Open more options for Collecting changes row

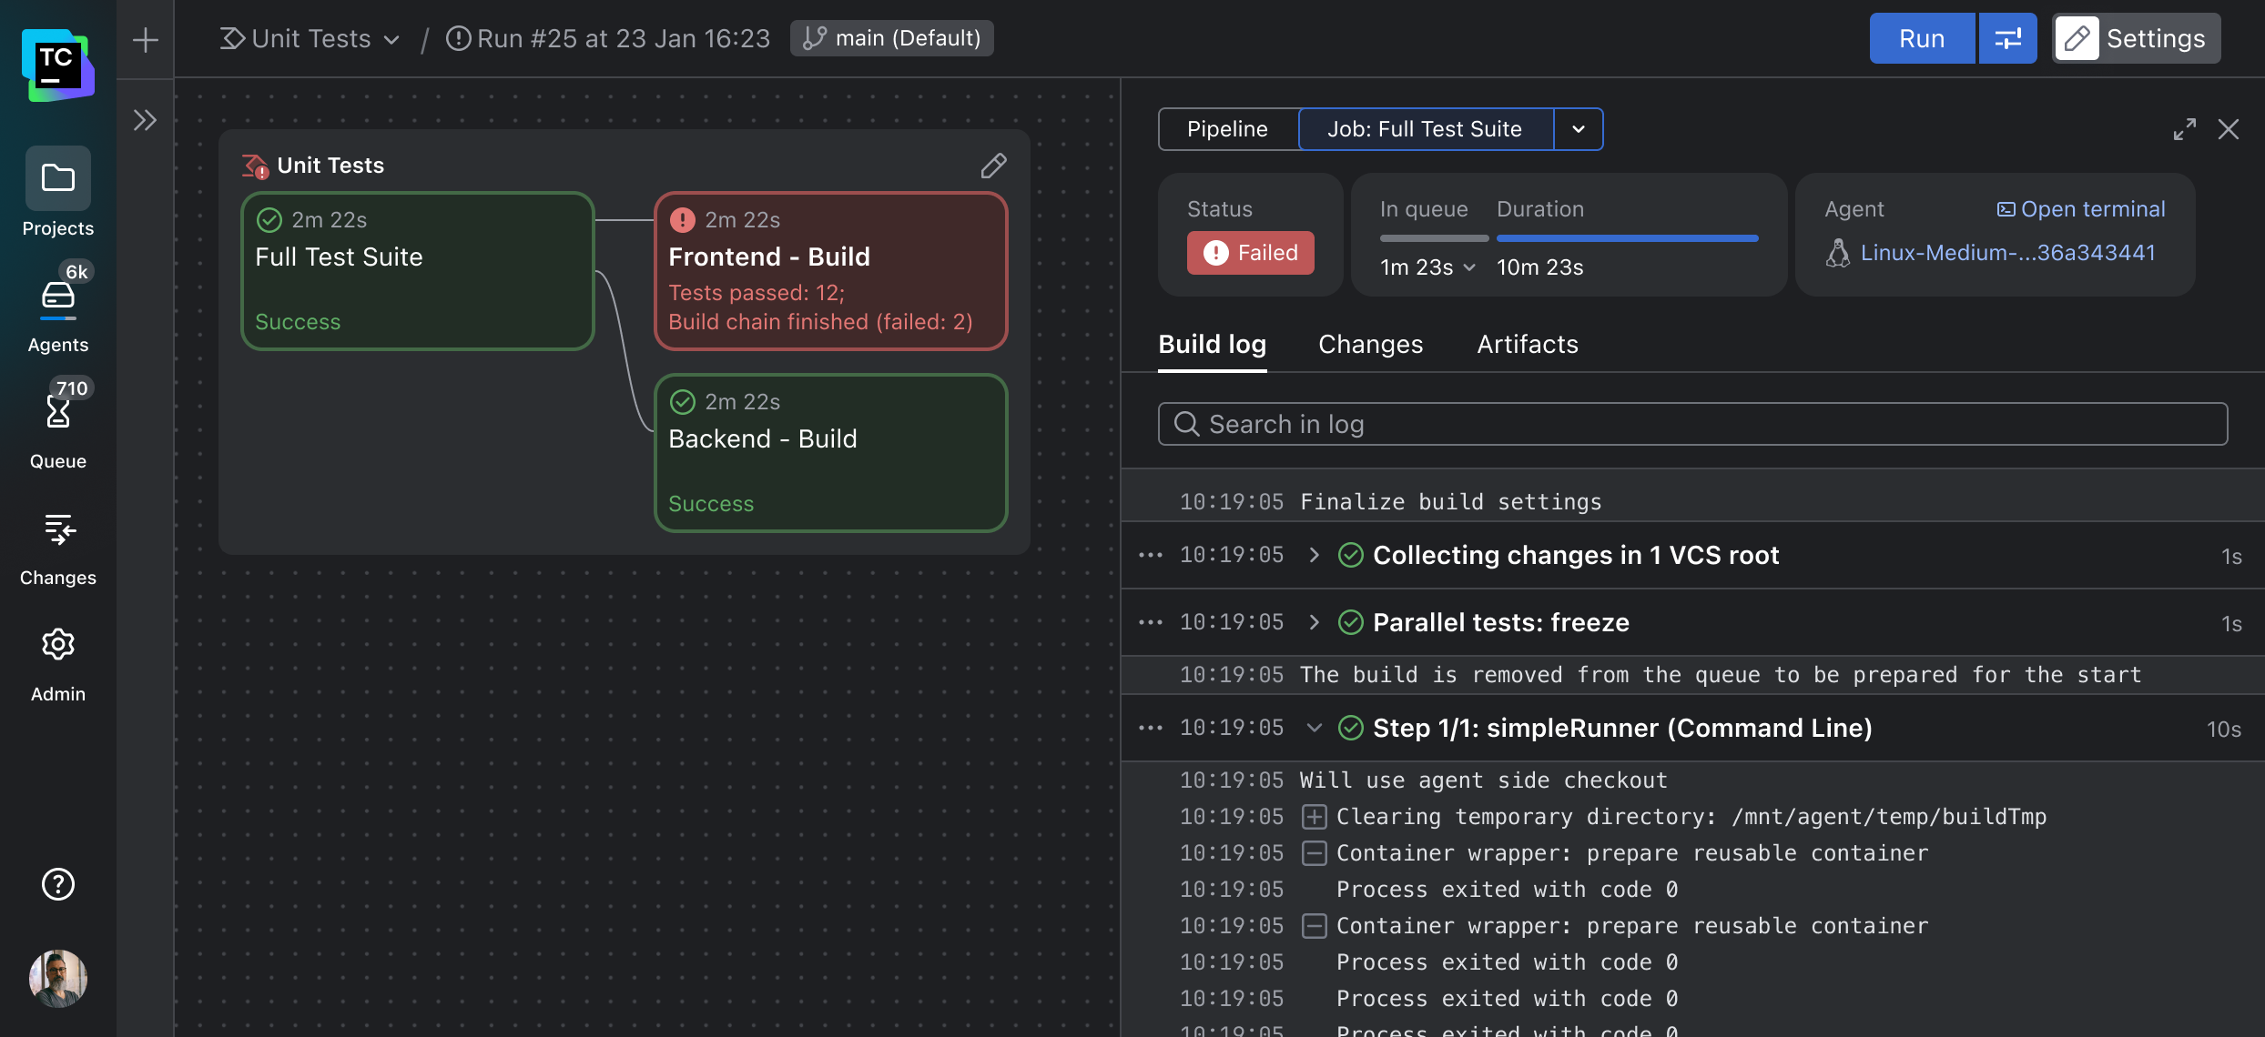(x=1151, y=555)
